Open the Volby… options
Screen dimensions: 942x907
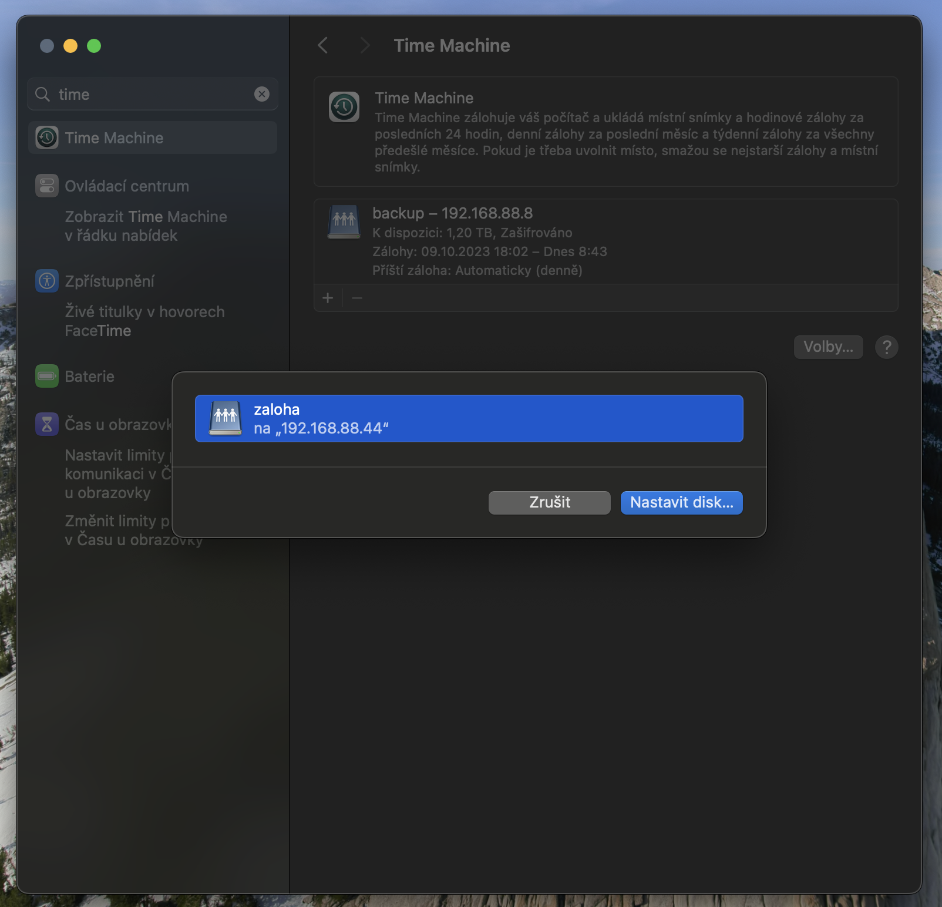tap(828, 347)
